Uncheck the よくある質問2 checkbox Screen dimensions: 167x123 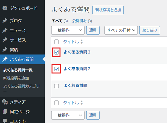point(56,69)
